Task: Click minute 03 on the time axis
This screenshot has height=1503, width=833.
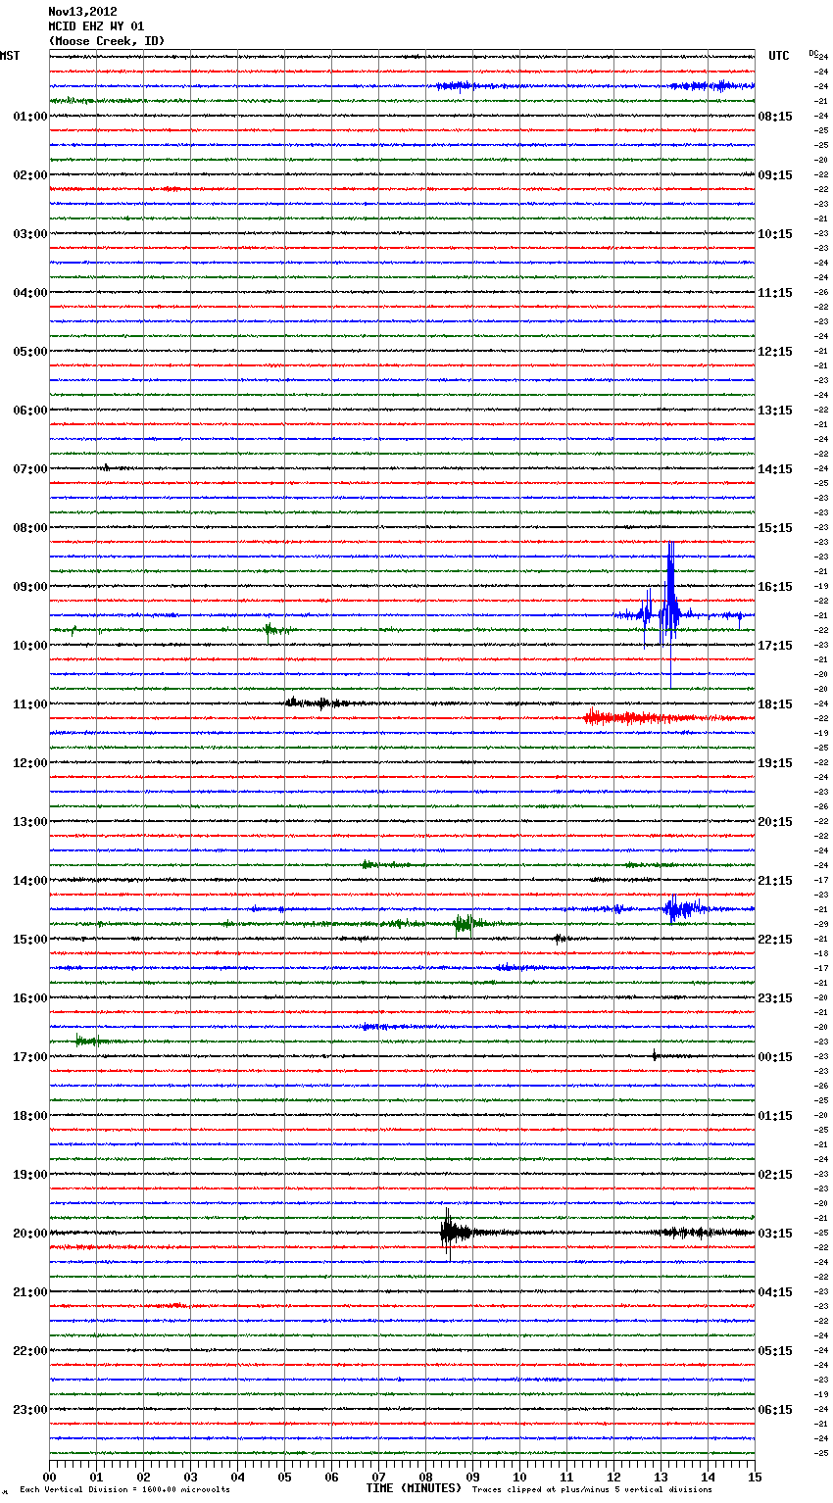Action: pos(190,1477)
